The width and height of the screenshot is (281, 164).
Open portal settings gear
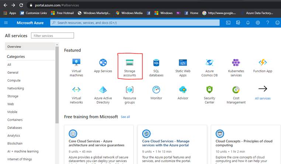(258, 23)
